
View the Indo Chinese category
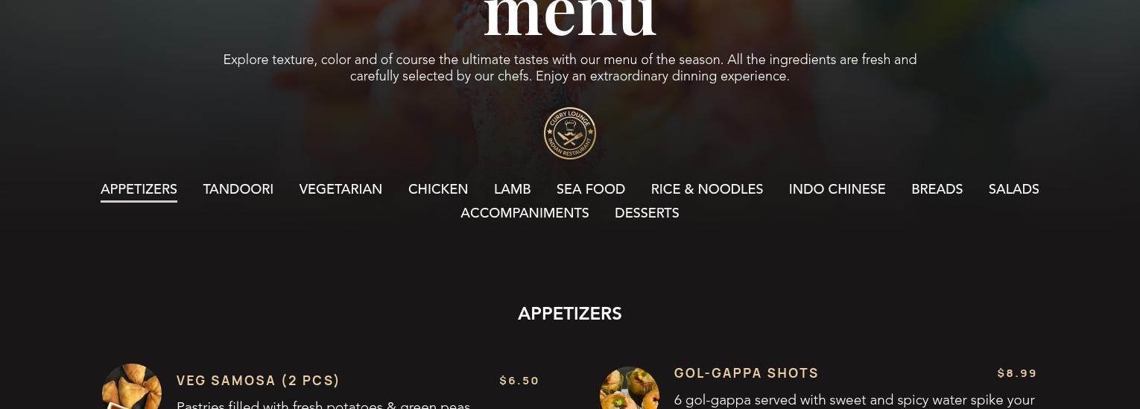coord(837,189)
